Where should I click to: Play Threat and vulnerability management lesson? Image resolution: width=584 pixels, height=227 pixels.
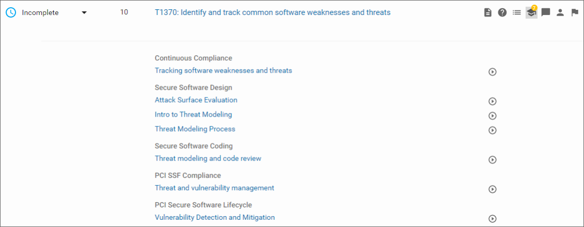492,189
